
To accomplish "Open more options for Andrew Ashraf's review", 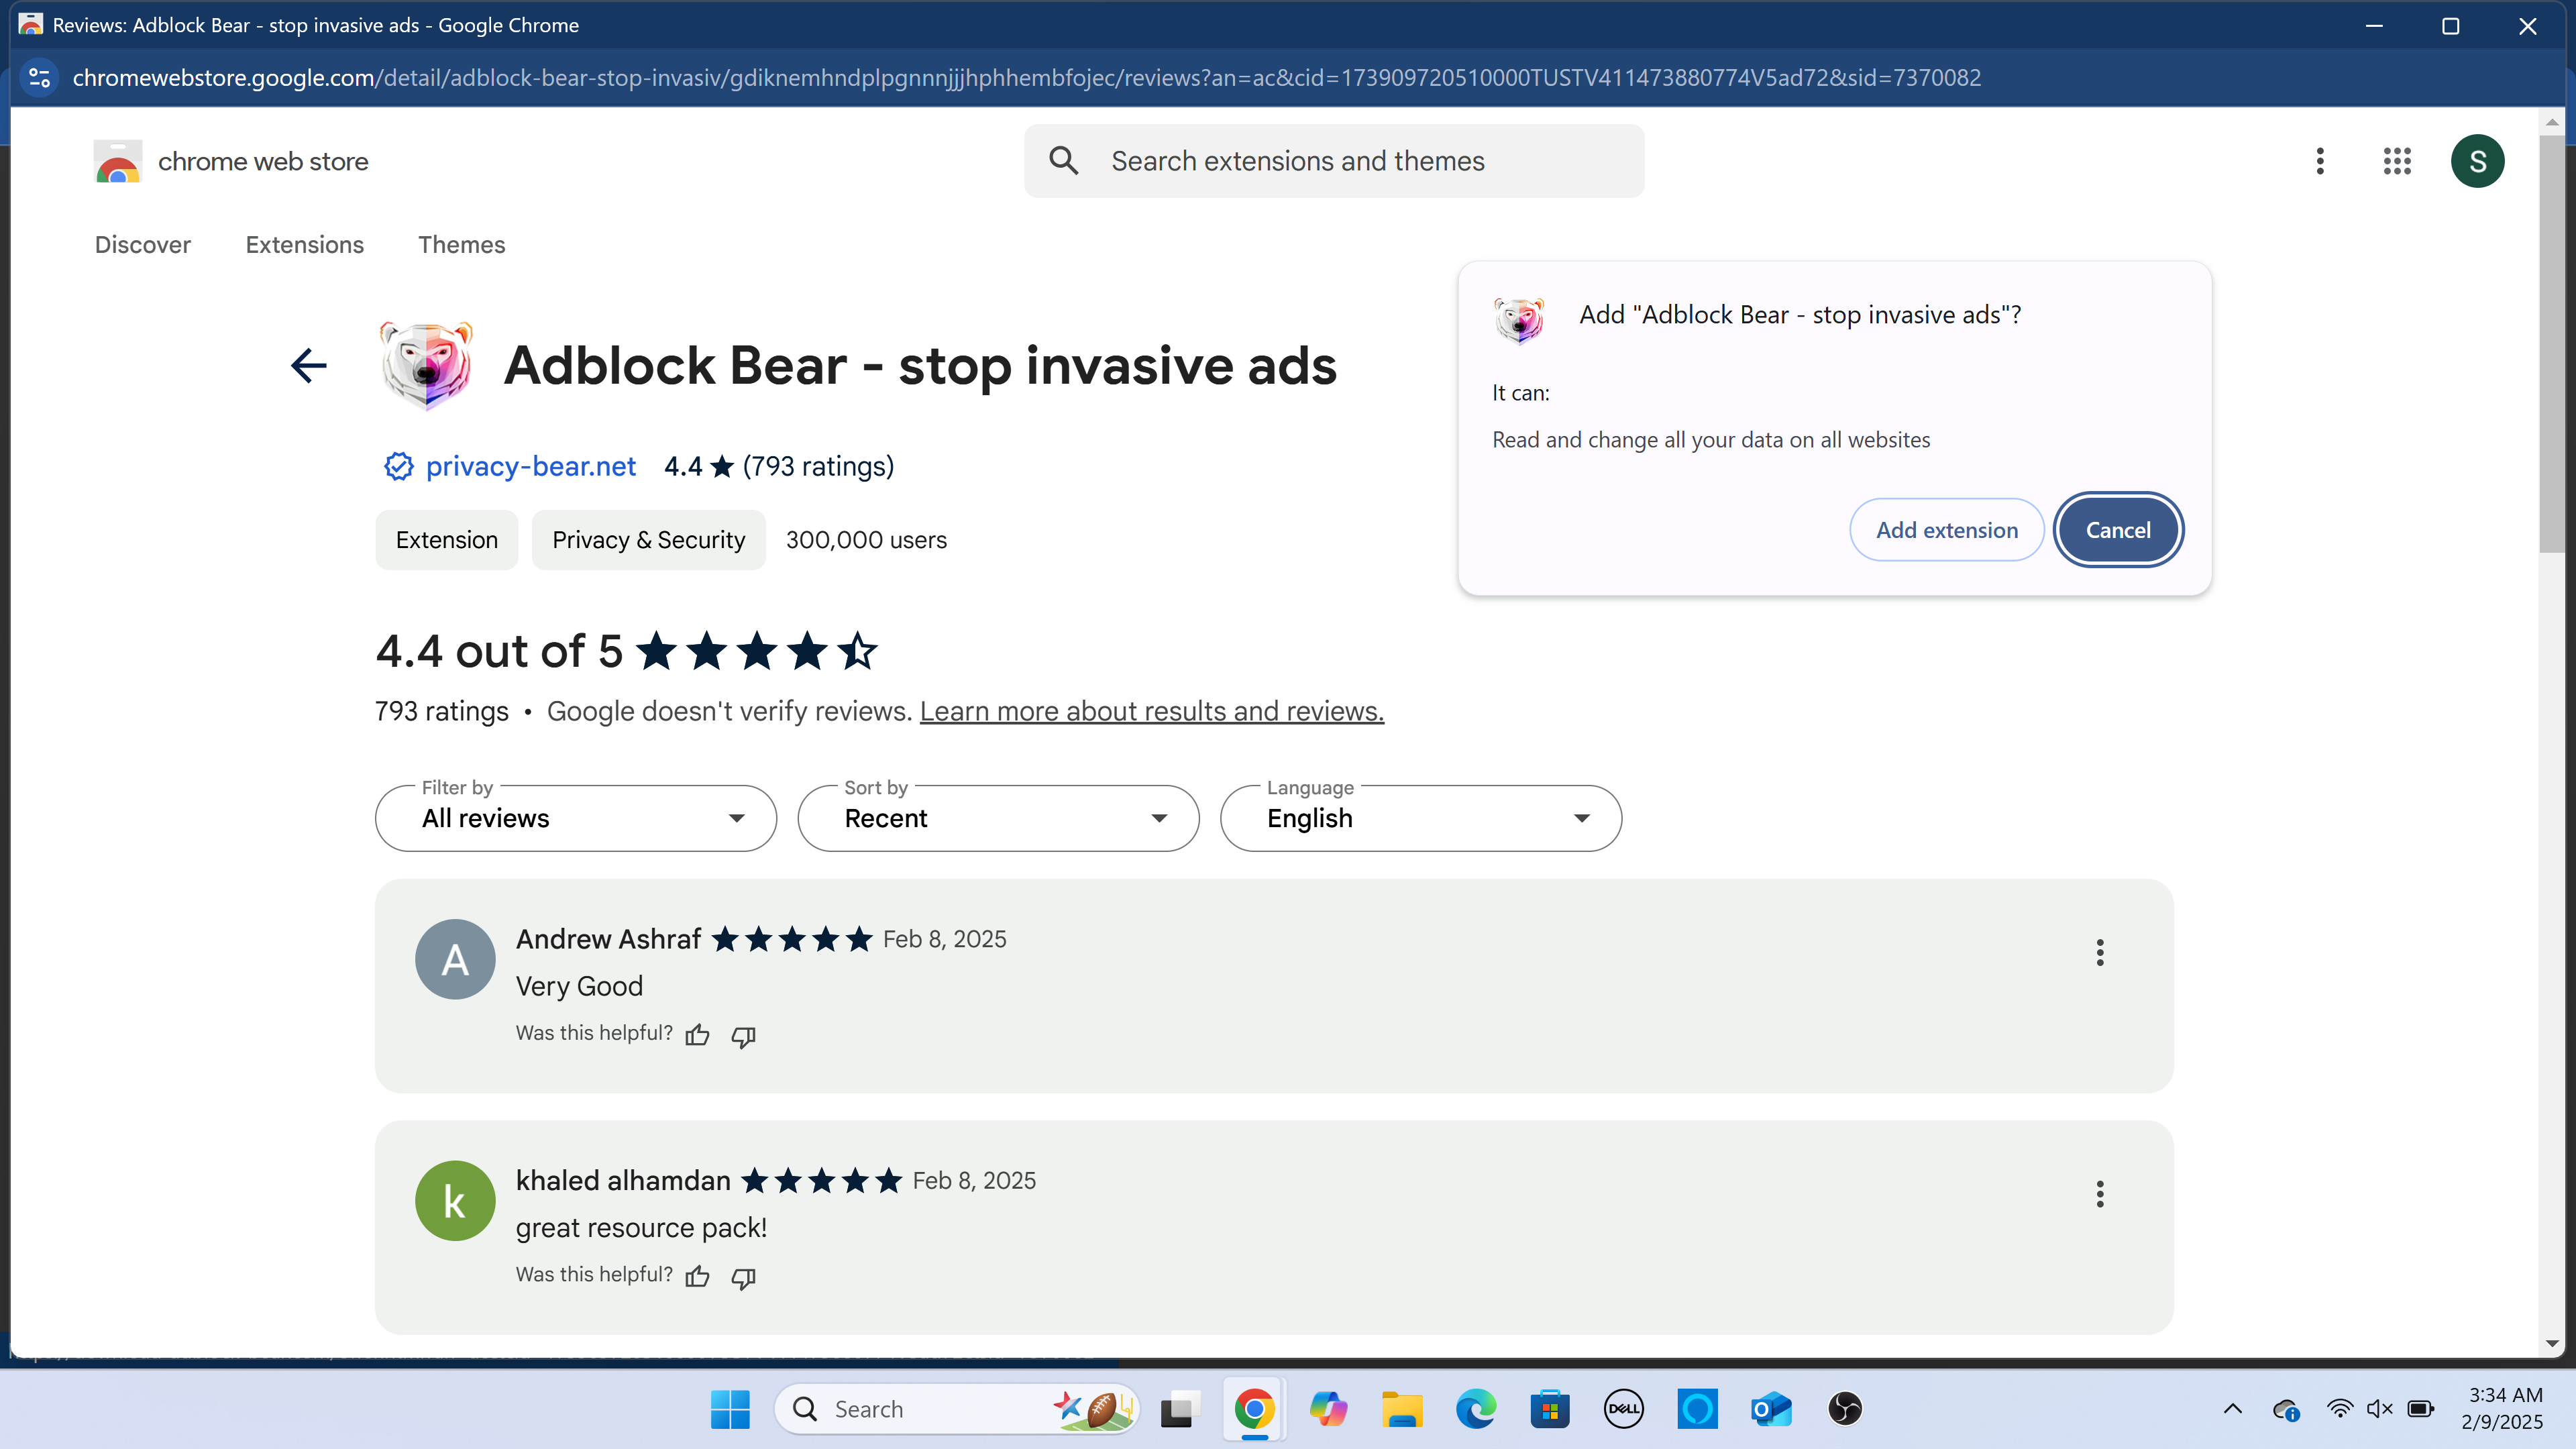I will point(2099,952).
